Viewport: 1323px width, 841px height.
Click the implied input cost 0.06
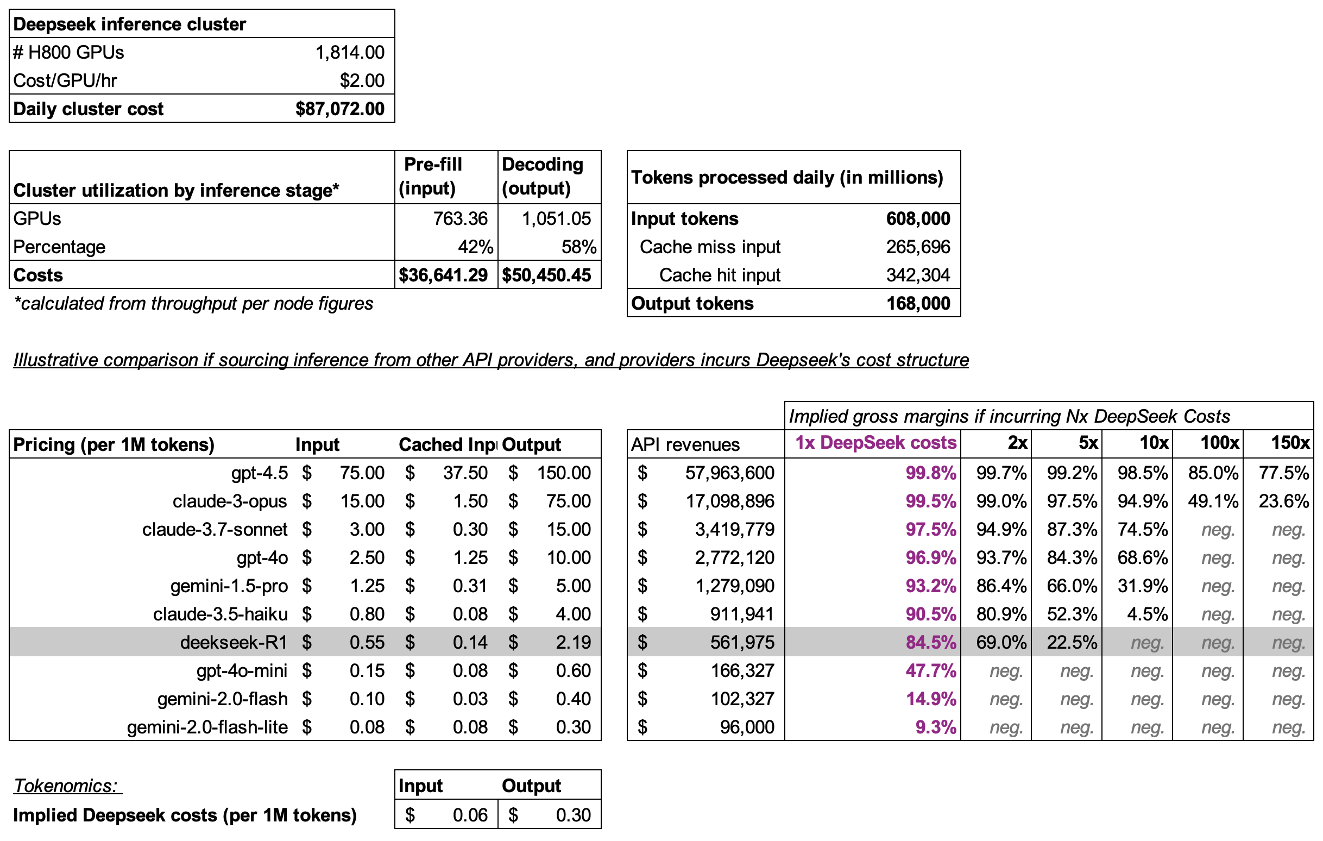tap(470, 815)
